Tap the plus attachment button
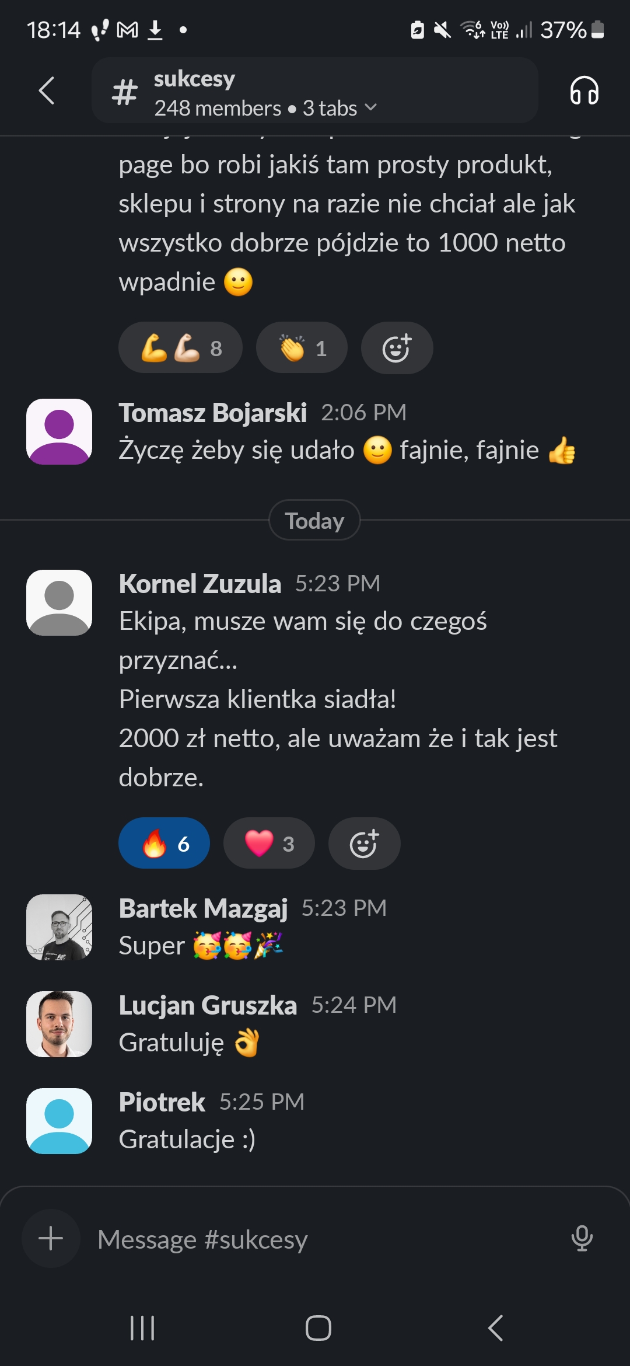The image size is (630, 1366). tap(51, 1239)
